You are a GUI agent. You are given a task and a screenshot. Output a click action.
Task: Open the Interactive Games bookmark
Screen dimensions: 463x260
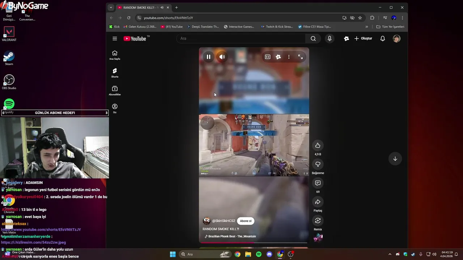tap(239, 27)
